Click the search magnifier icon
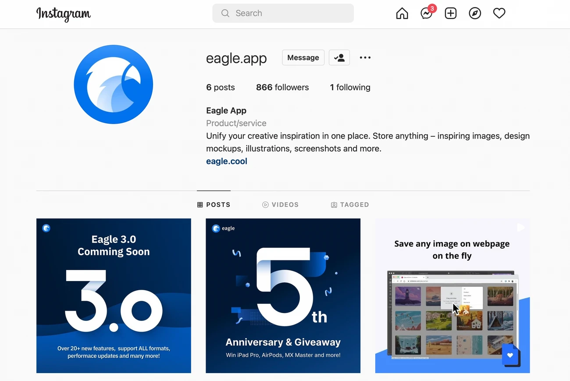Viewport: 570px width, 381px height. [225, 13]
